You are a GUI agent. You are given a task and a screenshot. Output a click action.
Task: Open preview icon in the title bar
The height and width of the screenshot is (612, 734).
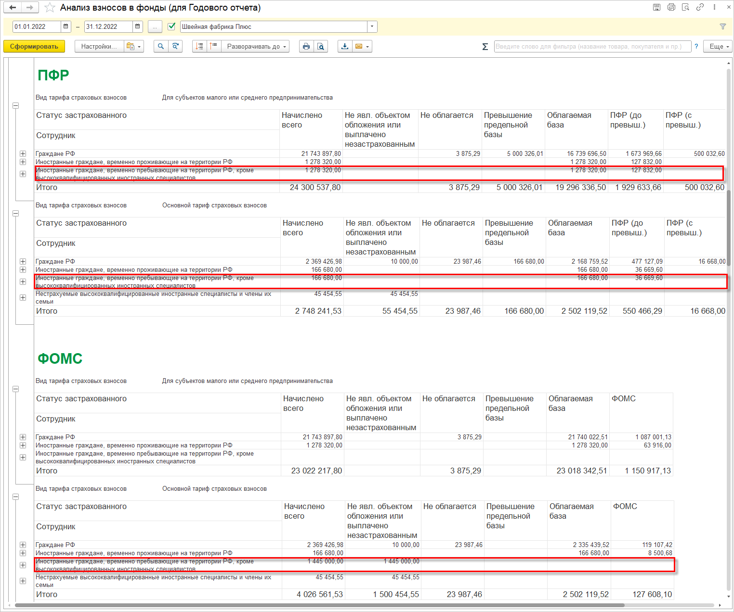685,7
